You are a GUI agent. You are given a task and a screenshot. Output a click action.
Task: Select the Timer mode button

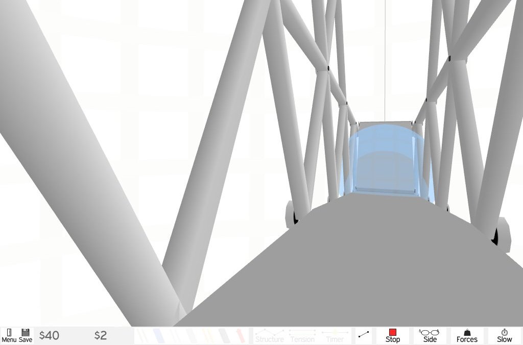tap(335, 336)
